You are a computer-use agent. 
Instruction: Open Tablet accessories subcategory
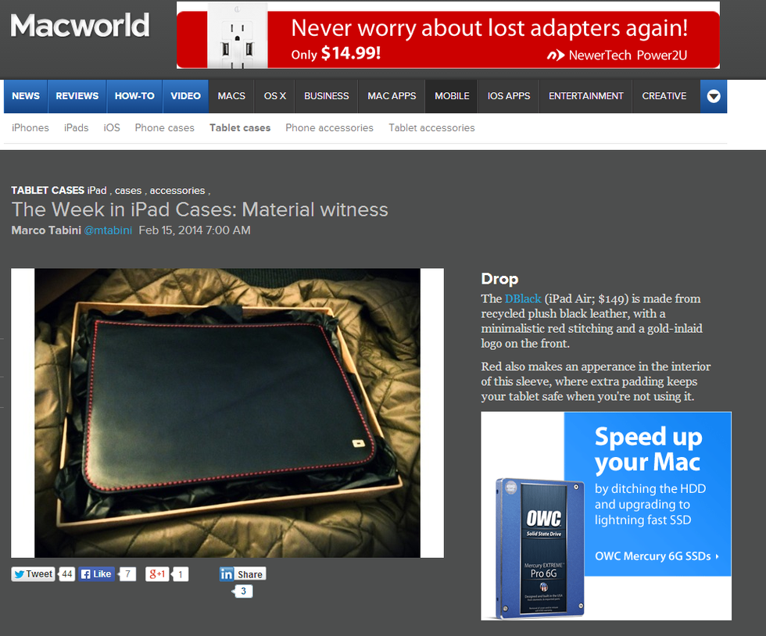click(x=431, y=128)
